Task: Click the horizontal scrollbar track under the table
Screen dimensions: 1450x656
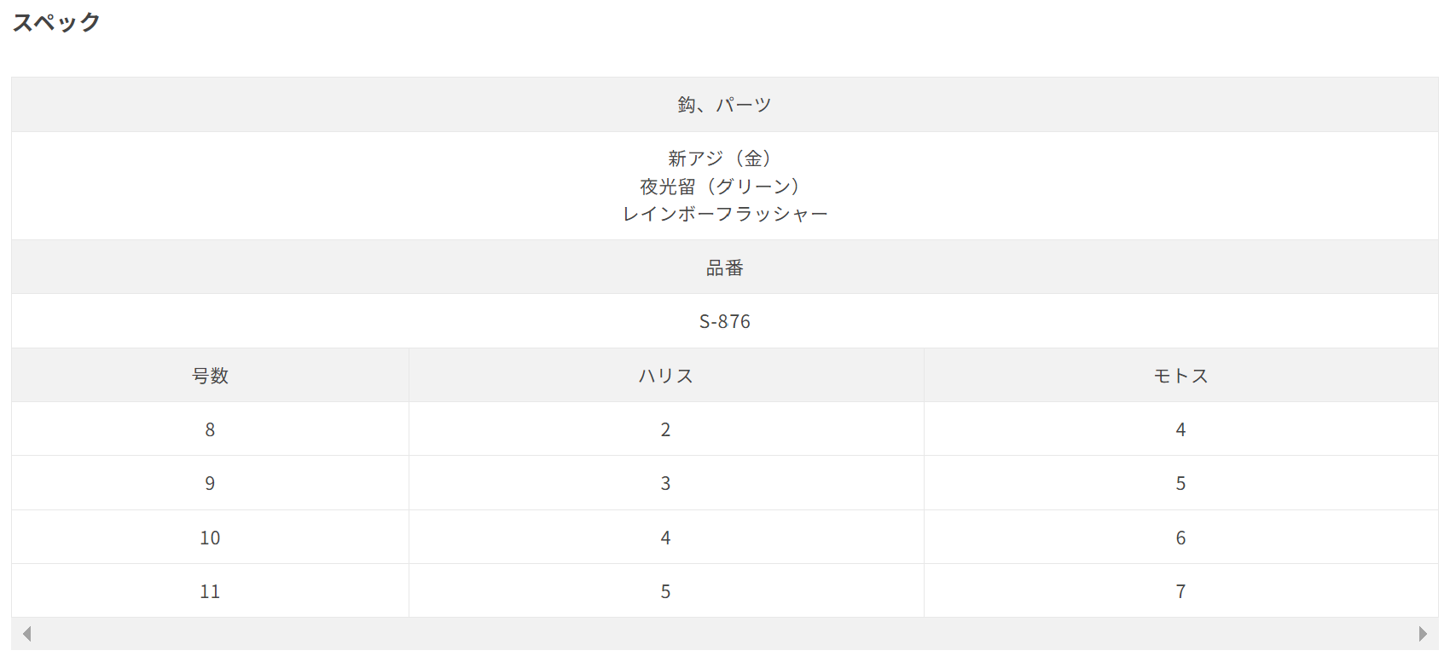Action: (725, 634)
